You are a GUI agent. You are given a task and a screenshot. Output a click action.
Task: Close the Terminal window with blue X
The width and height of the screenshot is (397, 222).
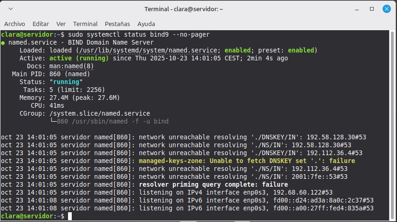(387, 9)
